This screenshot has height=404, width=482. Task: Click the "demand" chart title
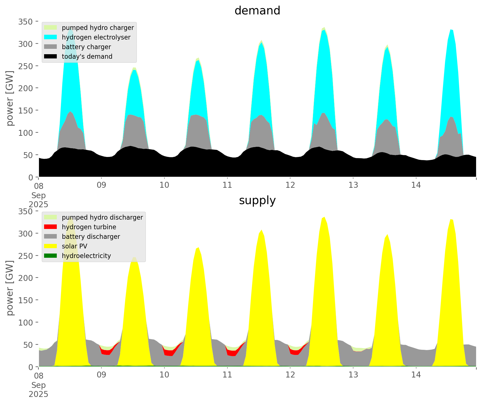[x=257, y=11]
